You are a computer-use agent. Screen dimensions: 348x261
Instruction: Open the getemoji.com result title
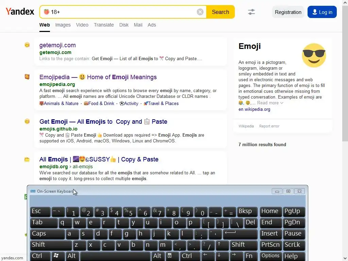pos(57,45)
